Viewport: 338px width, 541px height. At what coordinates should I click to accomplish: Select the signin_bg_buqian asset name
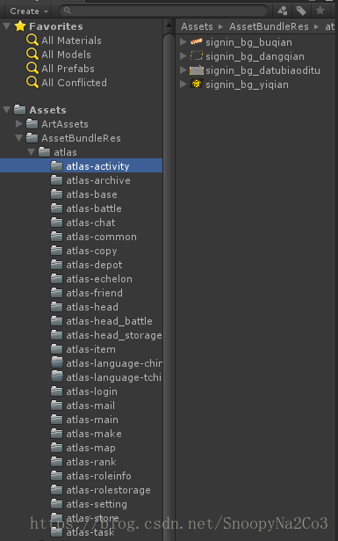click(248, 42)
